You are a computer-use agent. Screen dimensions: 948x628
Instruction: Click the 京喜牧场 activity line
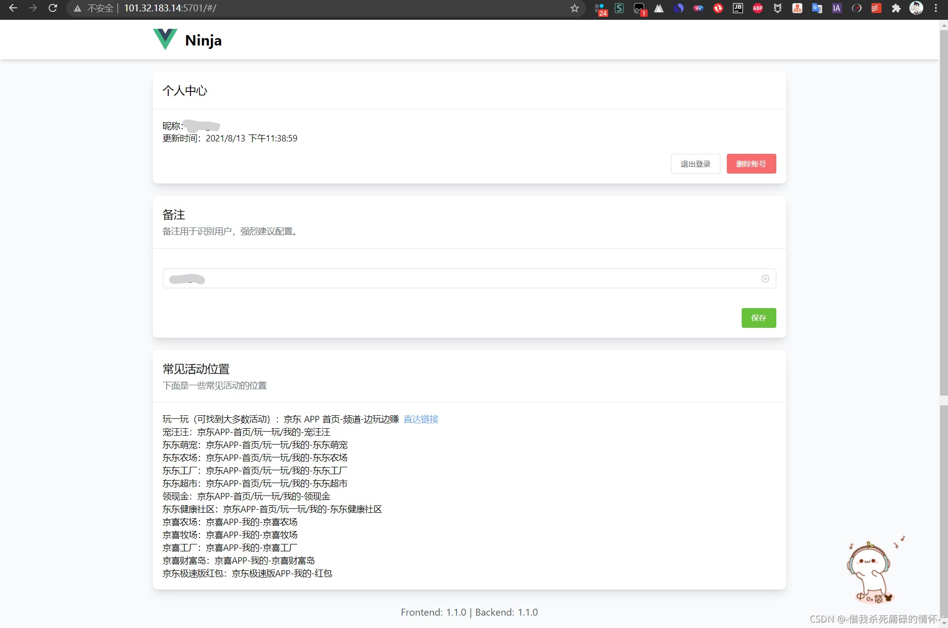(230, 535)
